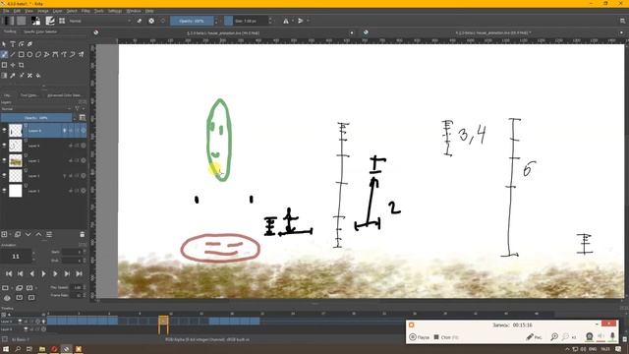Go to the next frame
629x354 pixels.
point(55,273)
